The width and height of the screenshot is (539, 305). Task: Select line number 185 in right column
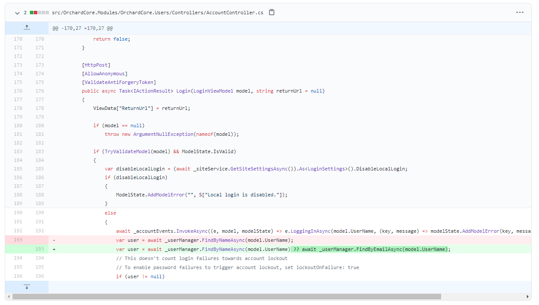(39, 169)
